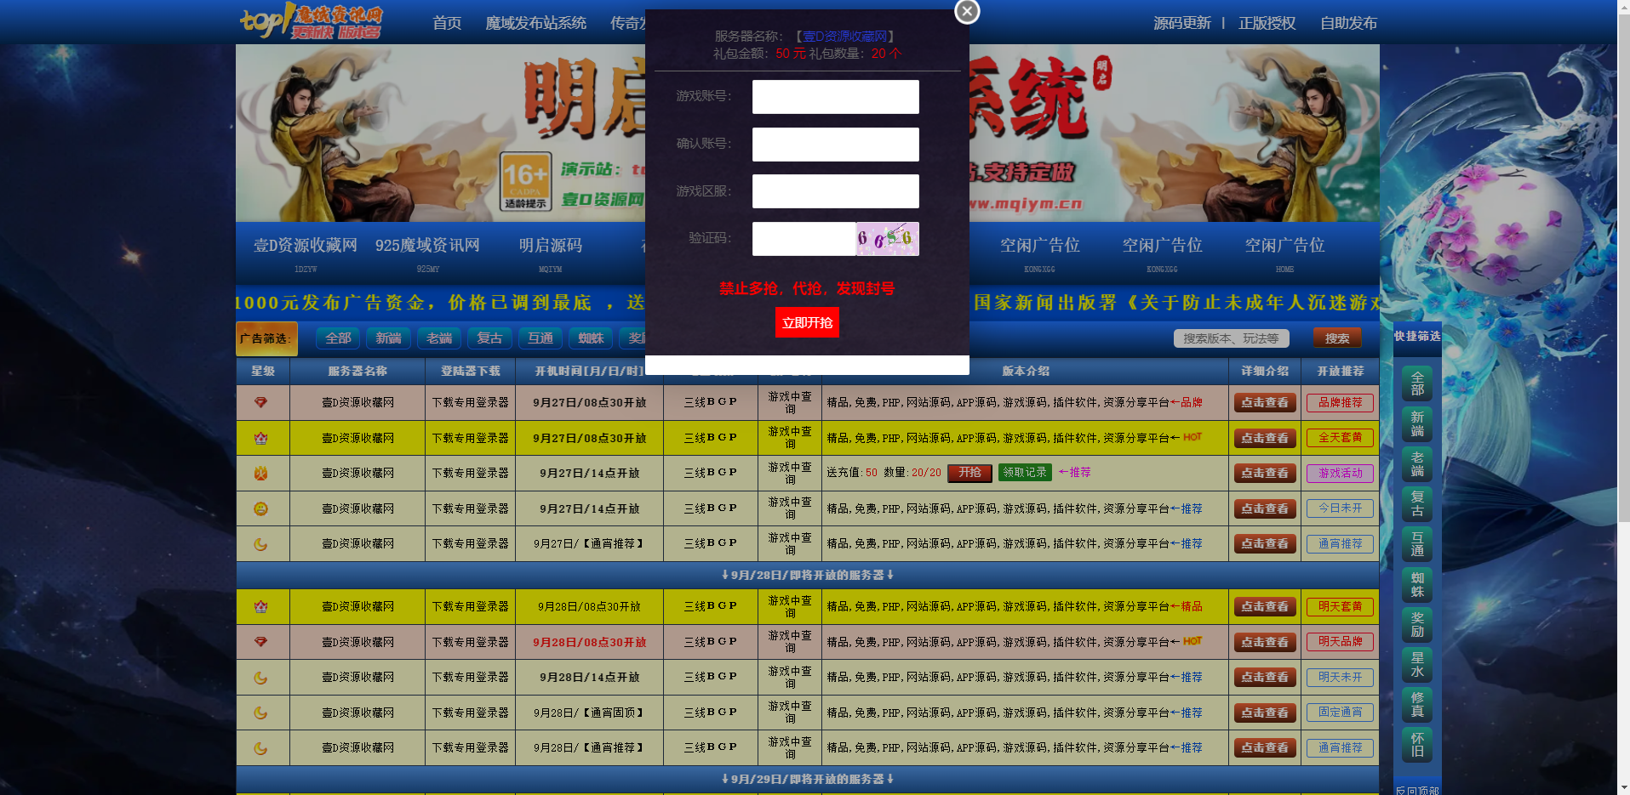Open the 壹D资源收藏网 link in popup

[x=844, y=37]
